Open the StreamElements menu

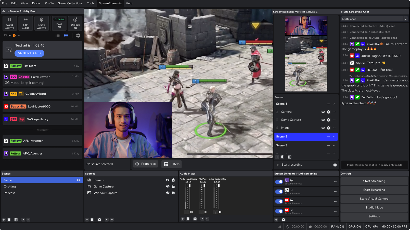[110, 3]
